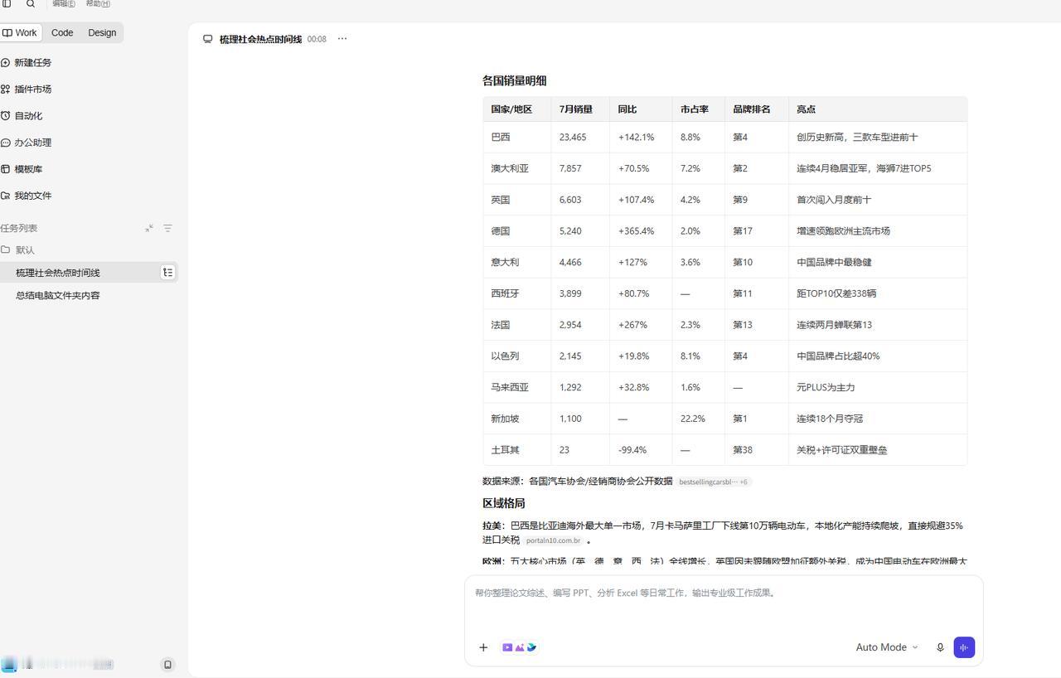The height and width of the screenshot is (678, 1061).
Task: Open the 编辑(E) menu
Action: click(x=64, y=4)
